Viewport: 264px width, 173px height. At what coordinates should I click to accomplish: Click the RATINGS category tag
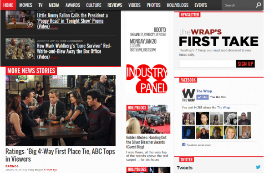click(x=12, y=166)
